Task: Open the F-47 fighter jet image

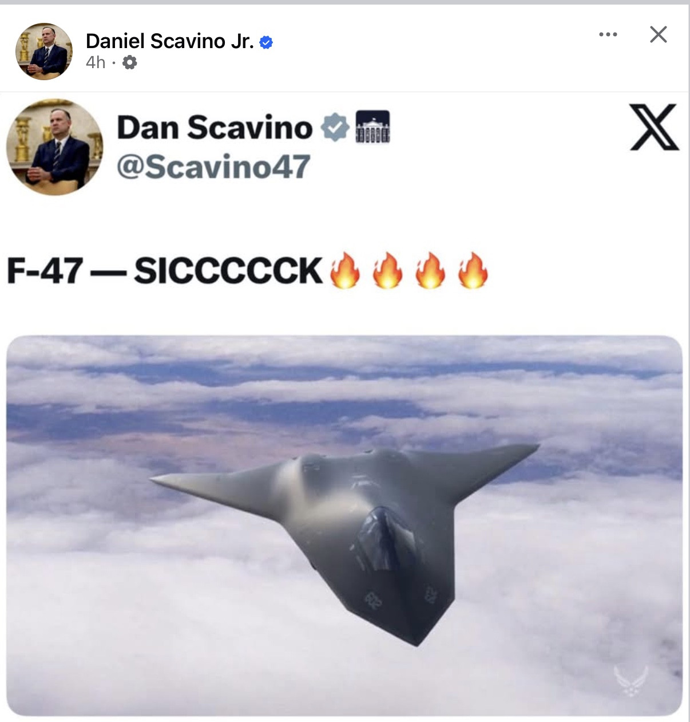Action: (344, 526)
